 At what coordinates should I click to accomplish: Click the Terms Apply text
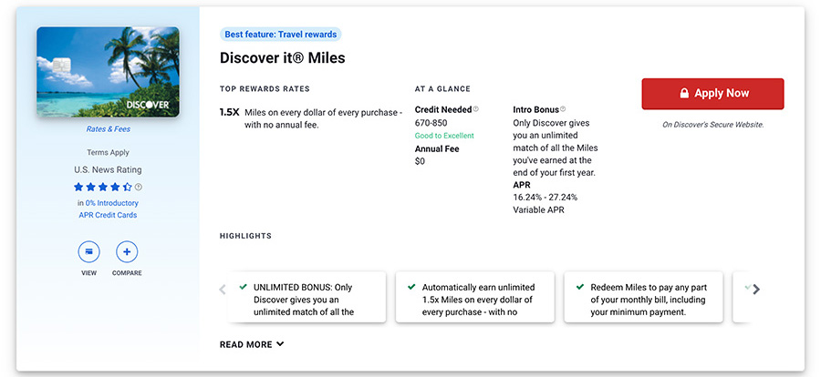(x=108, y=153)
